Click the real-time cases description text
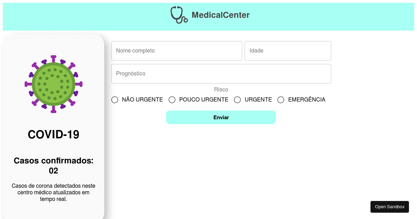Viewport: 417px width, 219px height. (x=54, y=192)
